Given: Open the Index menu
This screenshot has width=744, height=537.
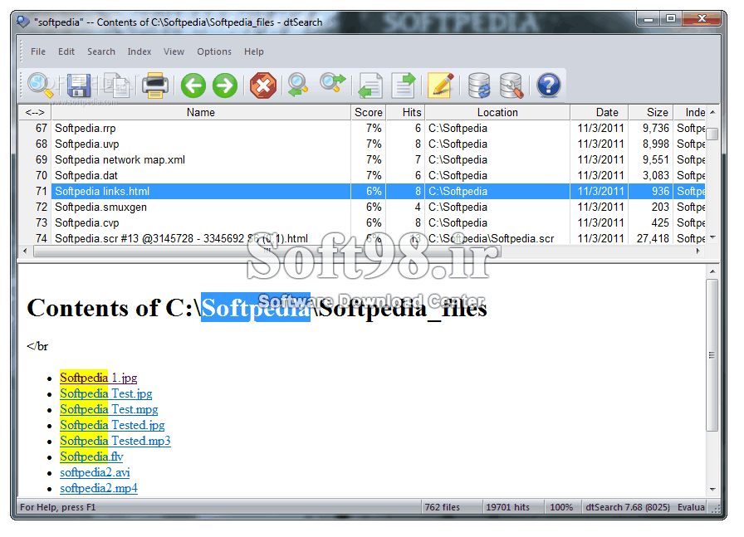Looking at the screenshot, I should (x=139, y=51).
